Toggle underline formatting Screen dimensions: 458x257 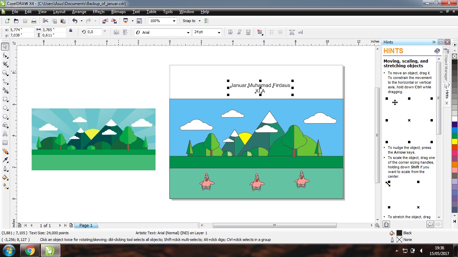click(x=248, y=32)
